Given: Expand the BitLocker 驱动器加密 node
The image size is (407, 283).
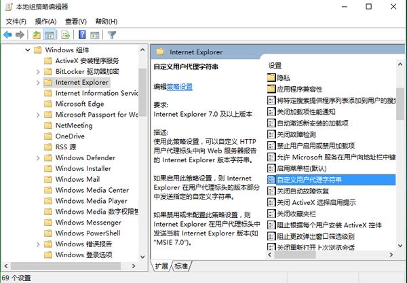Looking at the screenshot, I should (38, 72).
